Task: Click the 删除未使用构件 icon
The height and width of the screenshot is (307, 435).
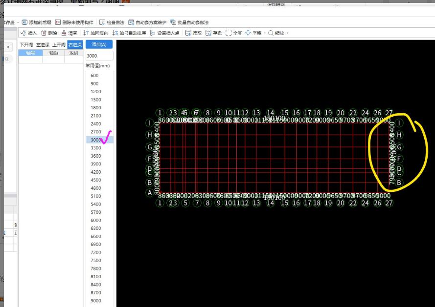Action: [58, 22]
